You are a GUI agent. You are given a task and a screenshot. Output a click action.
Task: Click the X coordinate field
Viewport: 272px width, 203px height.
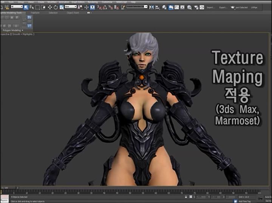click(201, 197)
